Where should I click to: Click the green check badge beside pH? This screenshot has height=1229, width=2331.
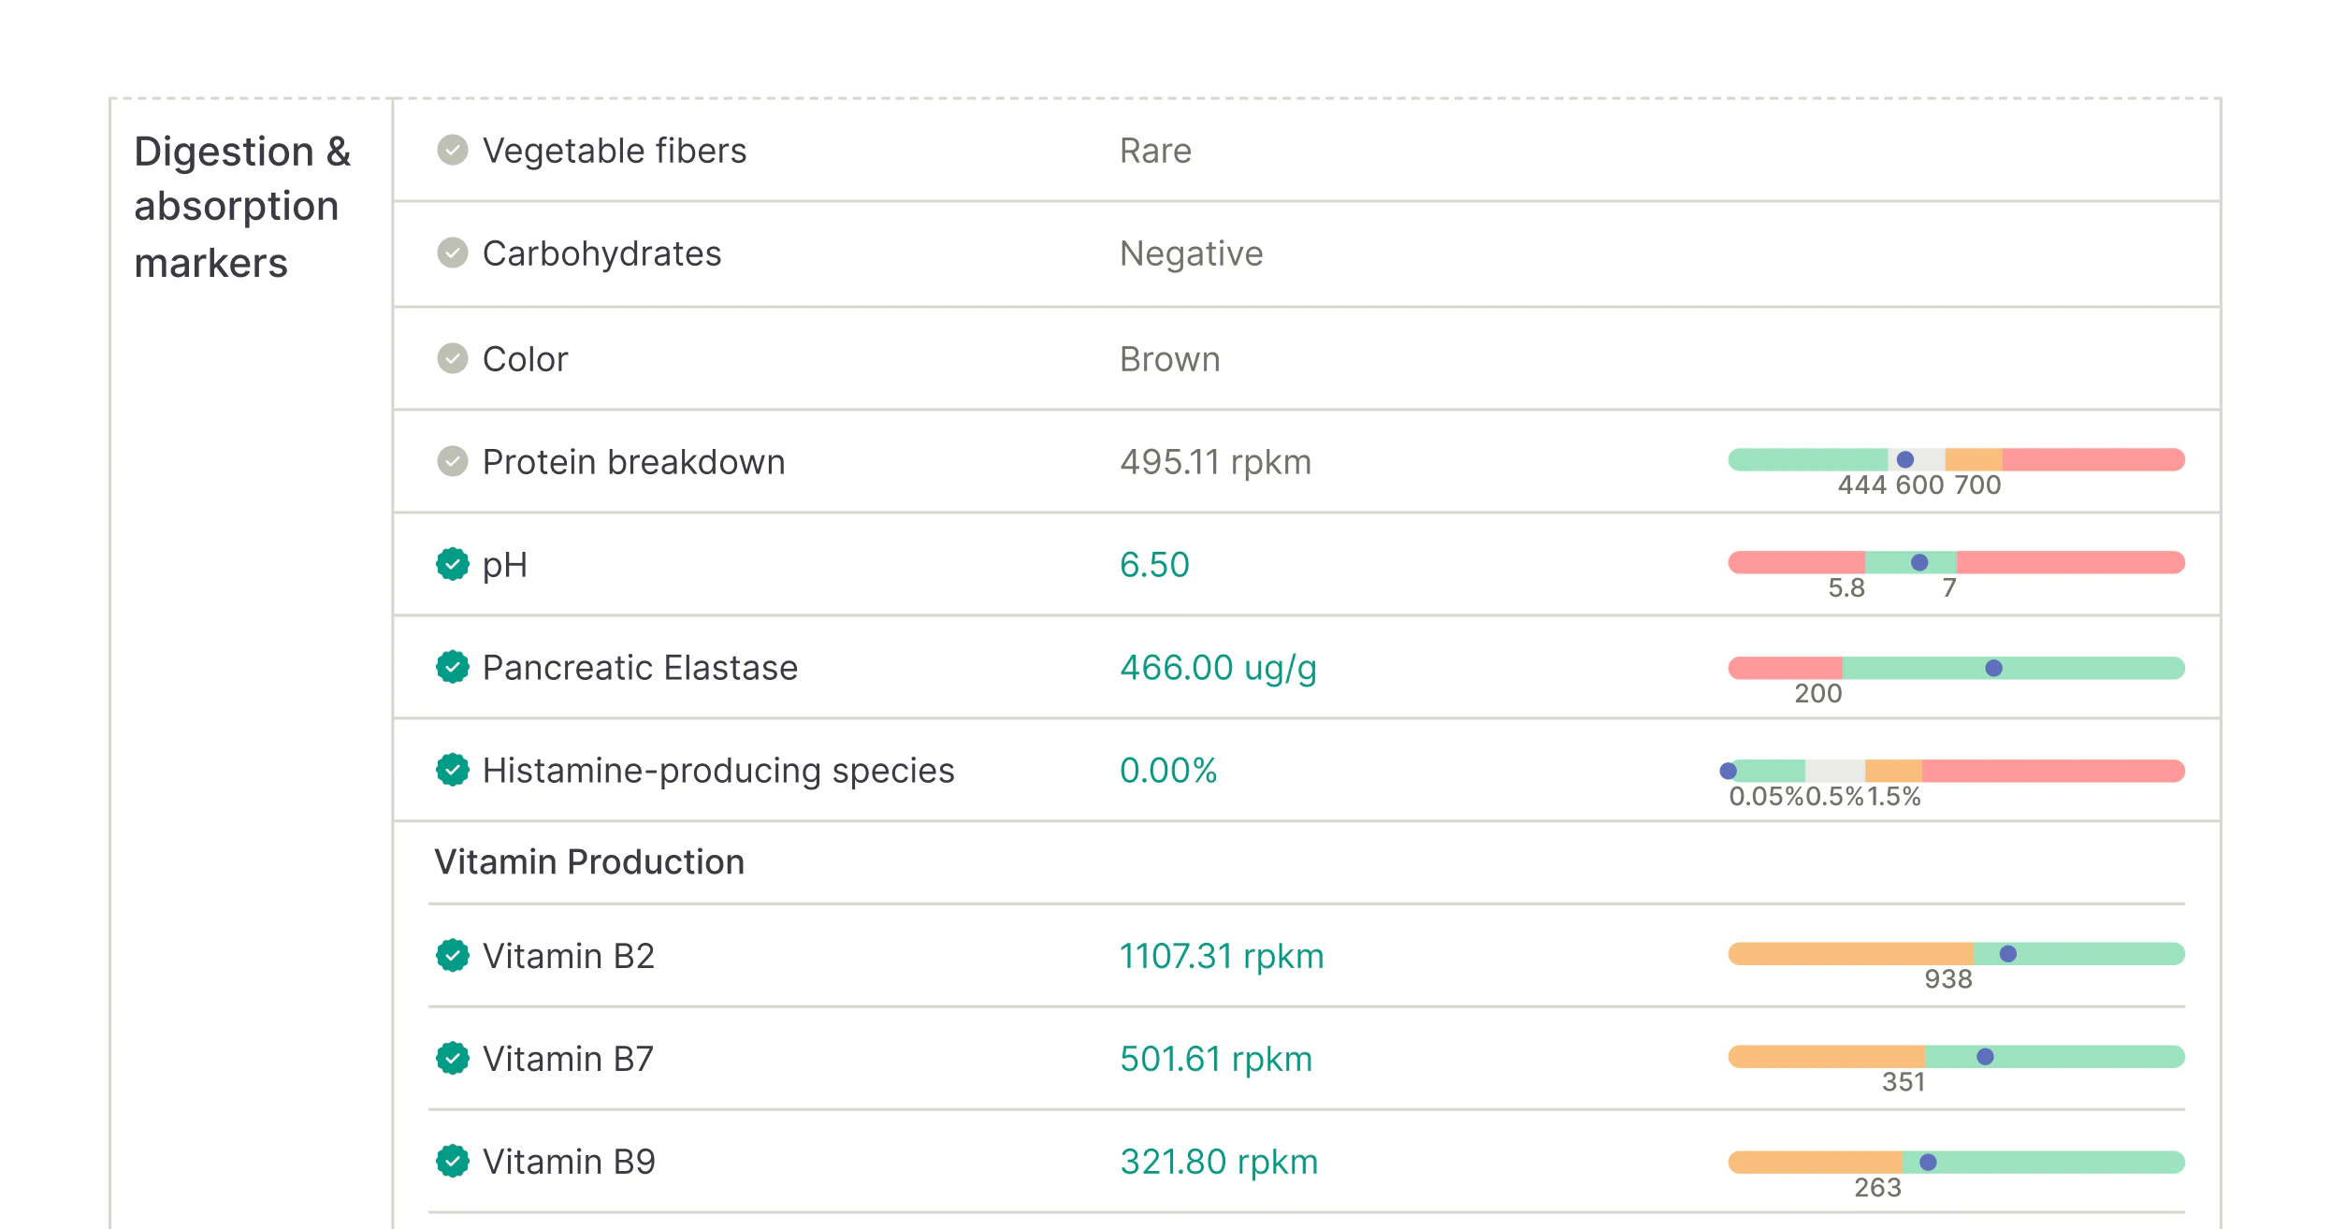(x=453, y=565)
